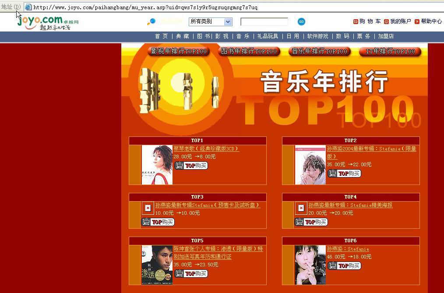Open link 孙燕姿最新专辑Stefanie（预售卡及试听盘）
Viewport: 444px width, 293px height.
pyautogui.click(x=208, y=205)
